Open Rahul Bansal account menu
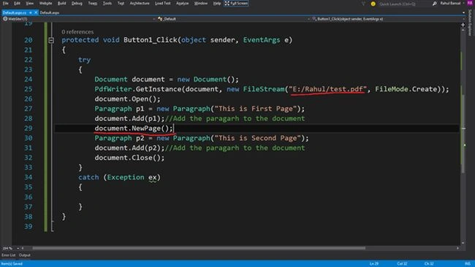Viewport: 475px width, 267px height. (452, 4)
